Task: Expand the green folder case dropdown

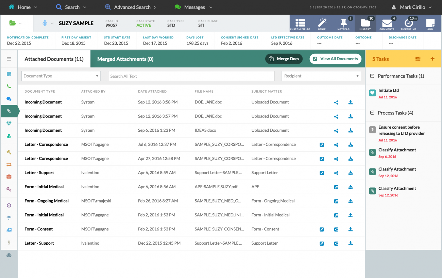Action: (16, 23)
